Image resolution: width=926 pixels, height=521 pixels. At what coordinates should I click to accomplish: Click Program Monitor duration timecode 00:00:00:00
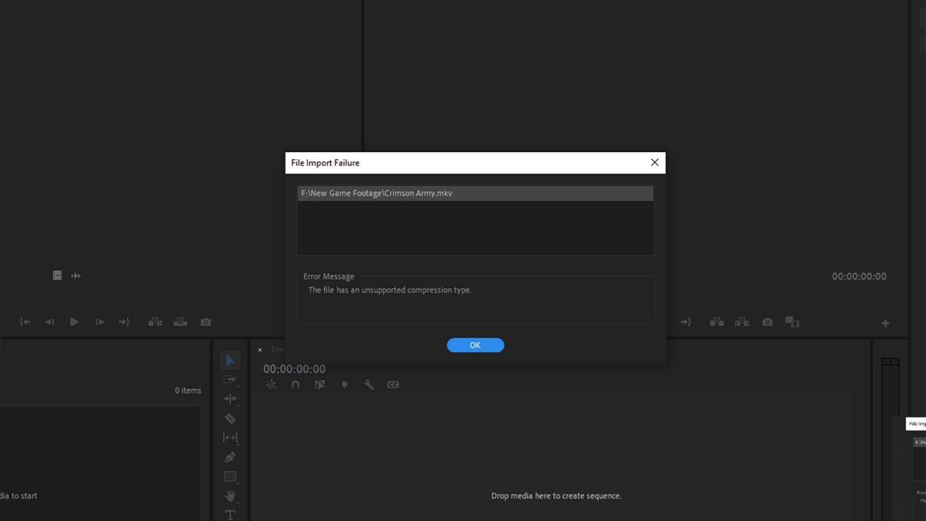(859, 276)
